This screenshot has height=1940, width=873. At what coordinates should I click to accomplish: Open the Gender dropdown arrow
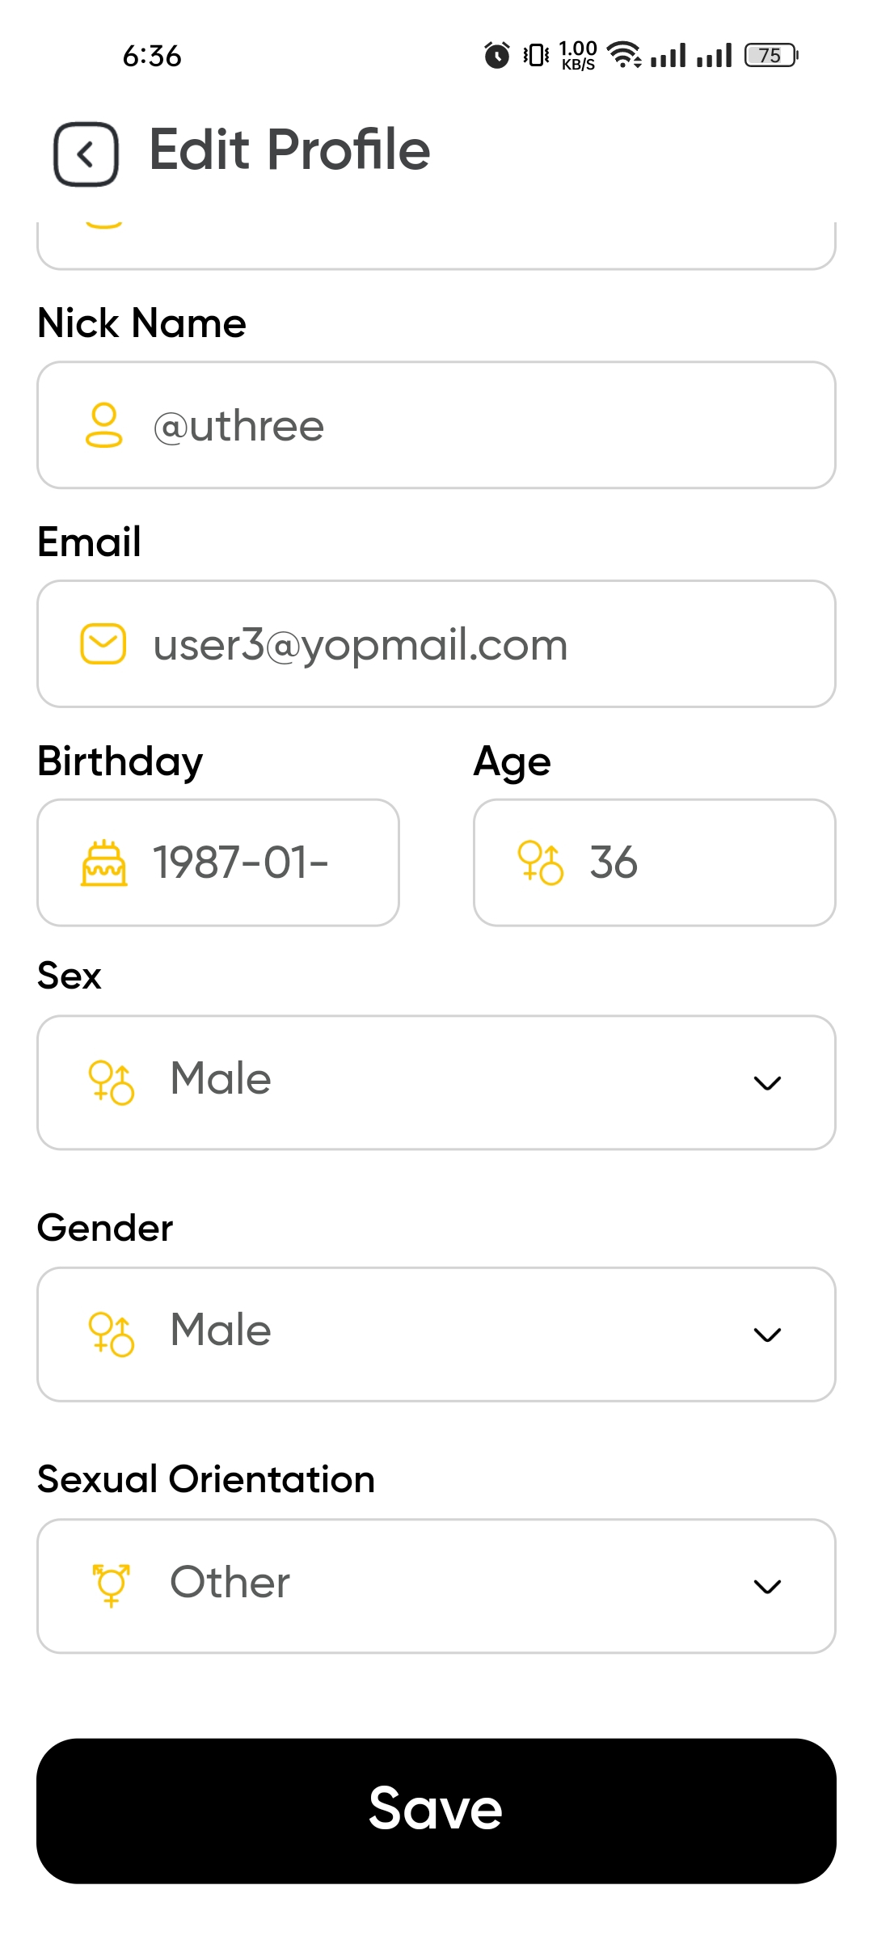click(x=767, y=1334)
